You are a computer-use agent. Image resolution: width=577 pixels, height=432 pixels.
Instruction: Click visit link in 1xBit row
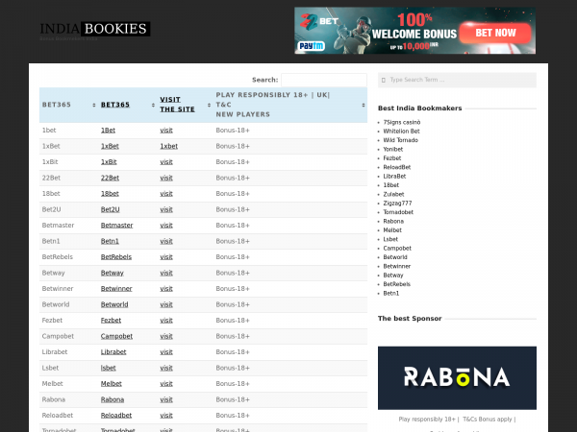point(166,161)
